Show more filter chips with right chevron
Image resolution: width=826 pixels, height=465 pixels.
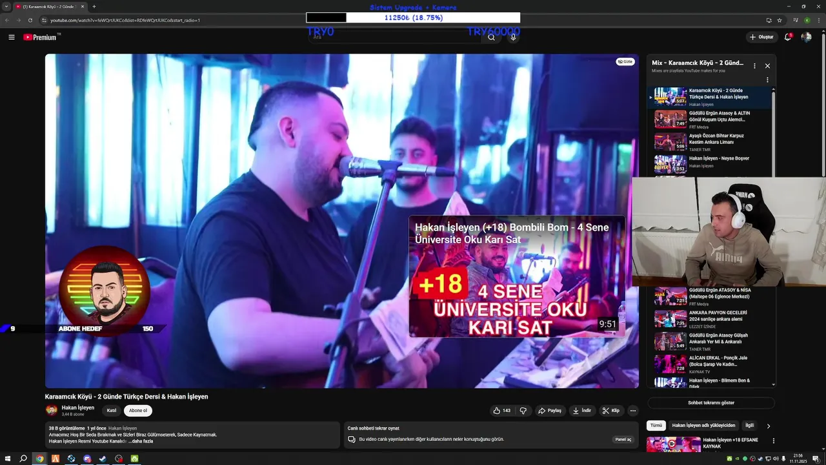[x=768, y=426]
